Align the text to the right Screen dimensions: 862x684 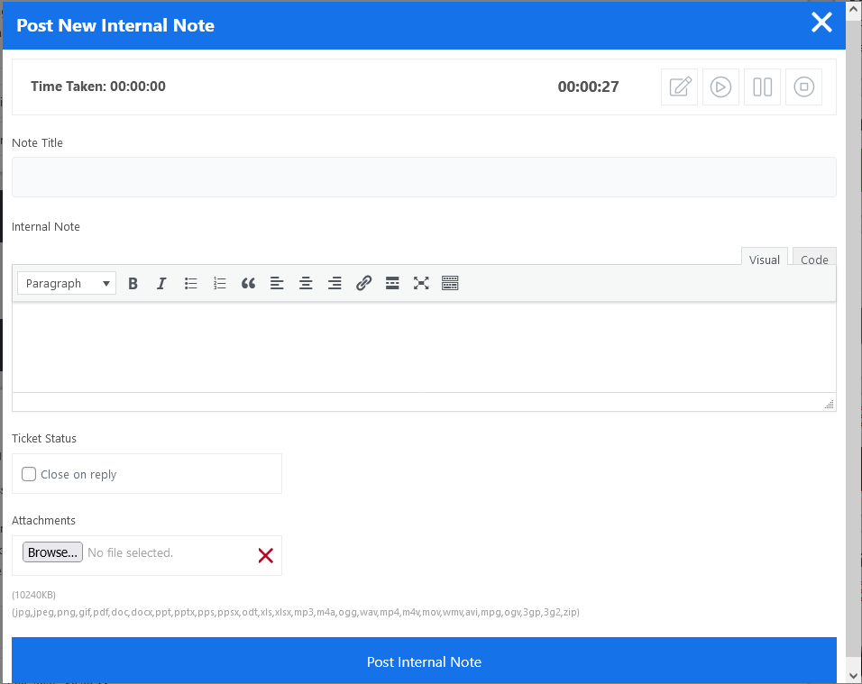pos(335,283)
